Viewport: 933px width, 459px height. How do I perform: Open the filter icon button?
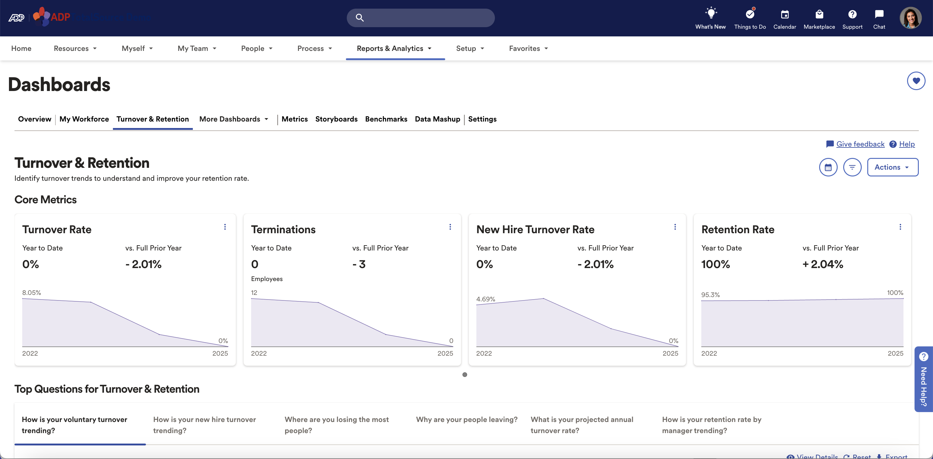tap(852, 167)
